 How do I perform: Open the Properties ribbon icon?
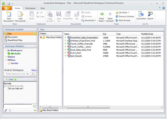(x=68, y=14)
